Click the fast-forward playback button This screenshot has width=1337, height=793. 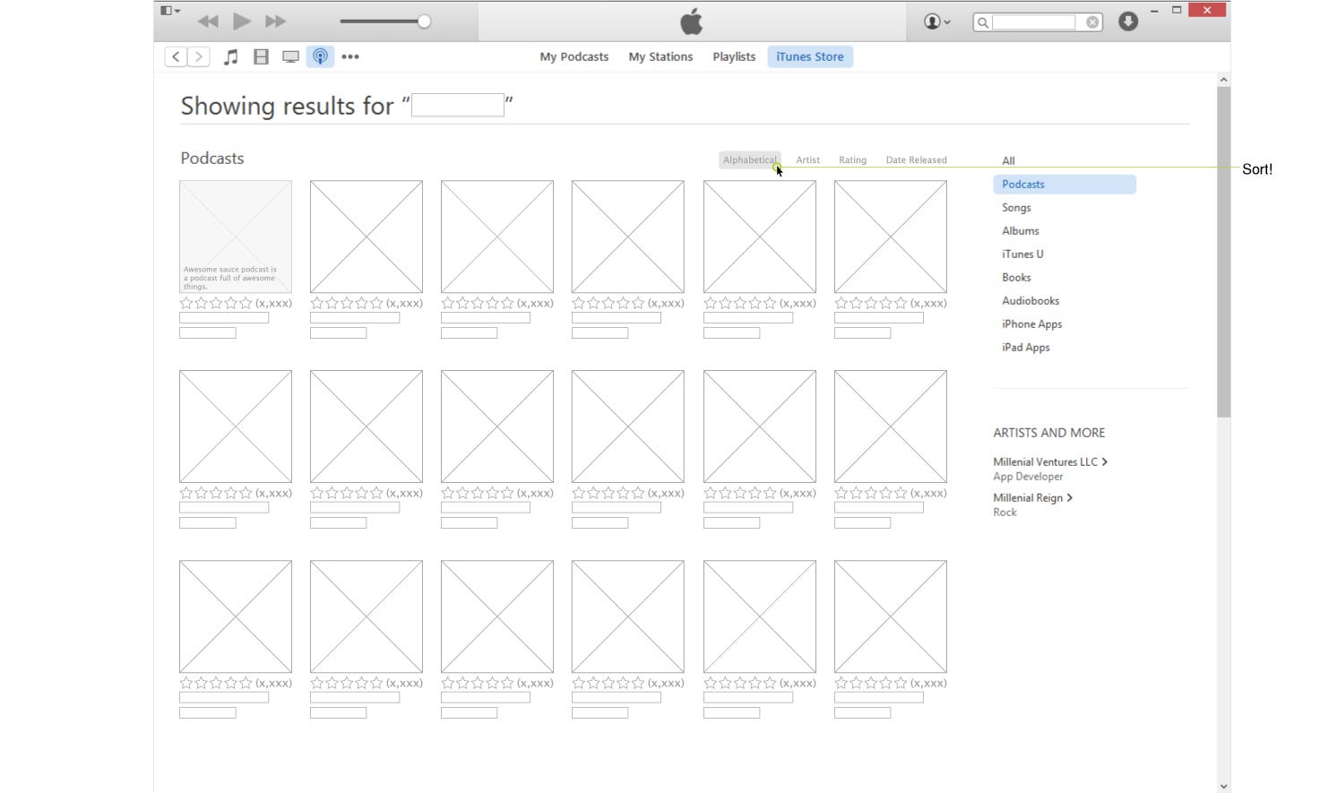click(x=275, y=22)
